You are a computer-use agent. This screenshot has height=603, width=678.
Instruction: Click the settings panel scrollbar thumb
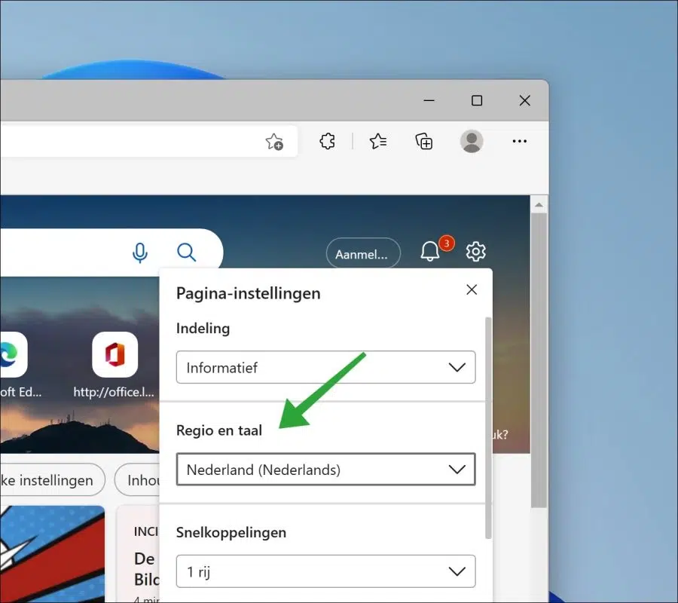click(x=488, y=428)
